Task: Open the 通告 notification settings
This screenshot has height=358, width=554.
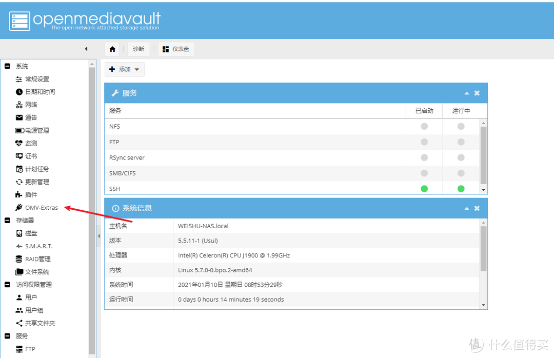Action: tap(31, 117)
